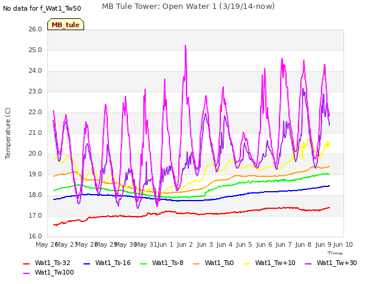
Task: Click the highest magenta peak near Jun 2
Action: point(185,46)
